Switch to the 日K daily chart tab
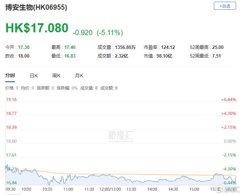The width and height of the screenshot is (242, 195). (34, 76)
